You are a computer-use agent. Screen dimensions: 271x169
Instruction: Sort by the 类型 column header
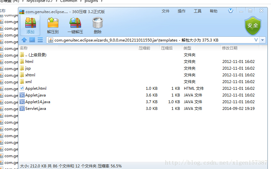pos(201,48)
